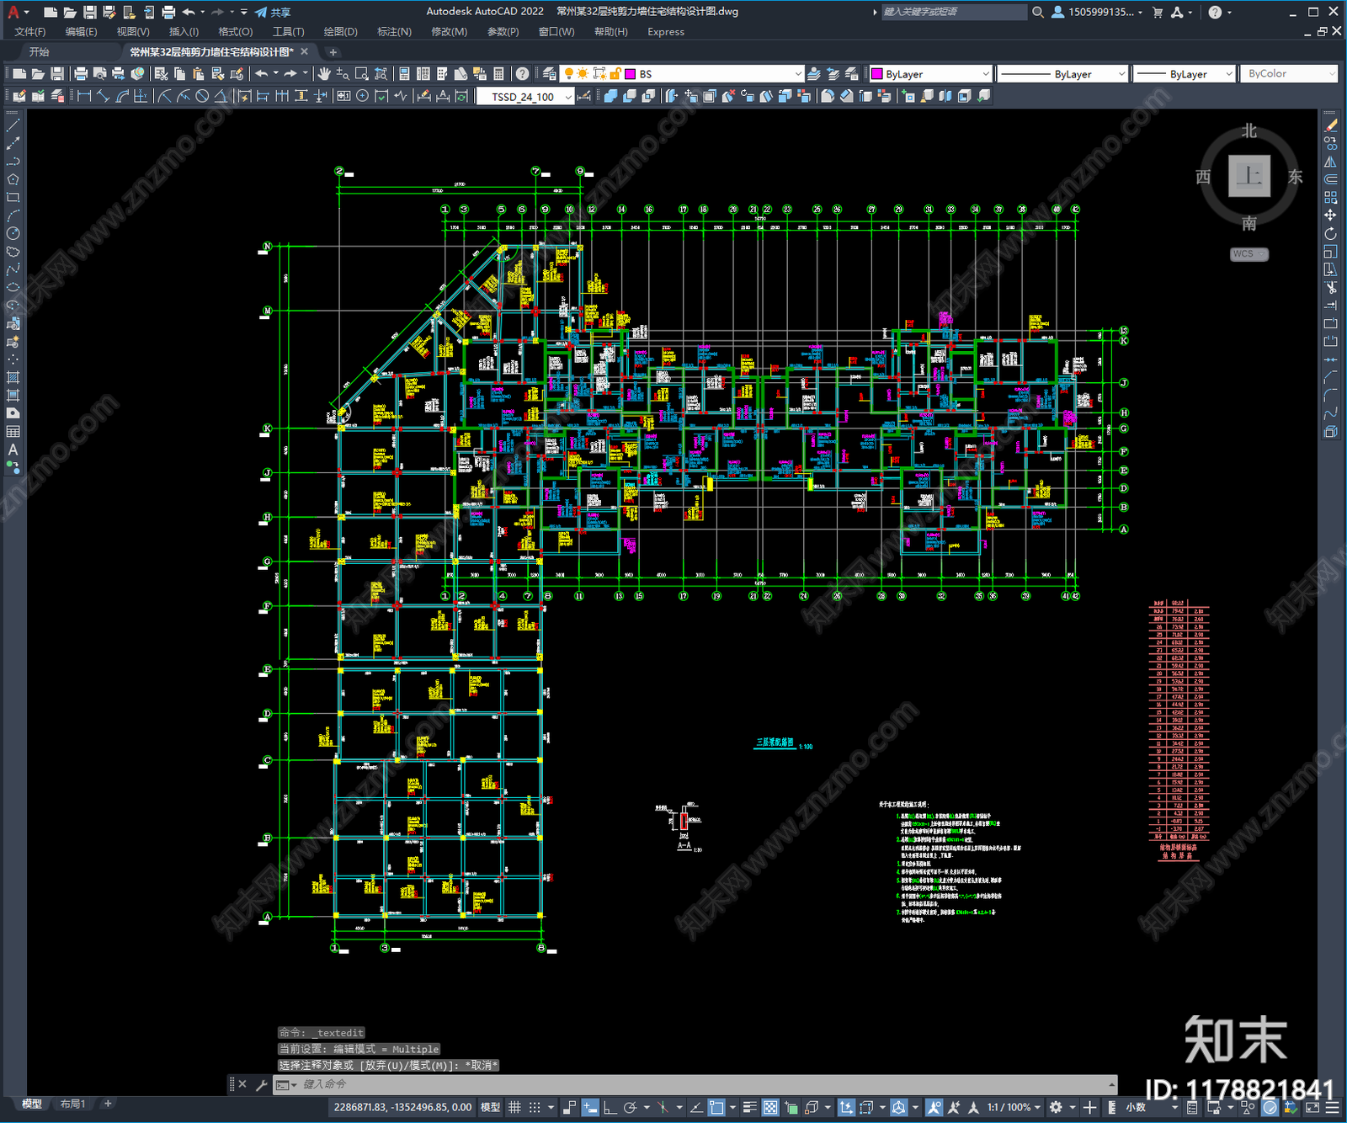Viewport: 1347px width, 1123px height.
Task: Select the Multiline Text A tool
Action: tap(13, 450)
